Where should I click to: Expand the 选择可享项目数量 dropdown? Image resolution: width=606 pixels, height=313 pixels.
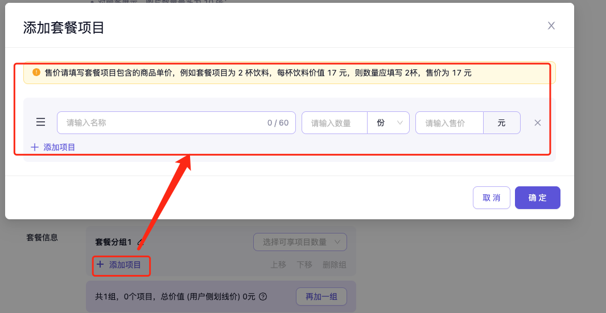300,242
